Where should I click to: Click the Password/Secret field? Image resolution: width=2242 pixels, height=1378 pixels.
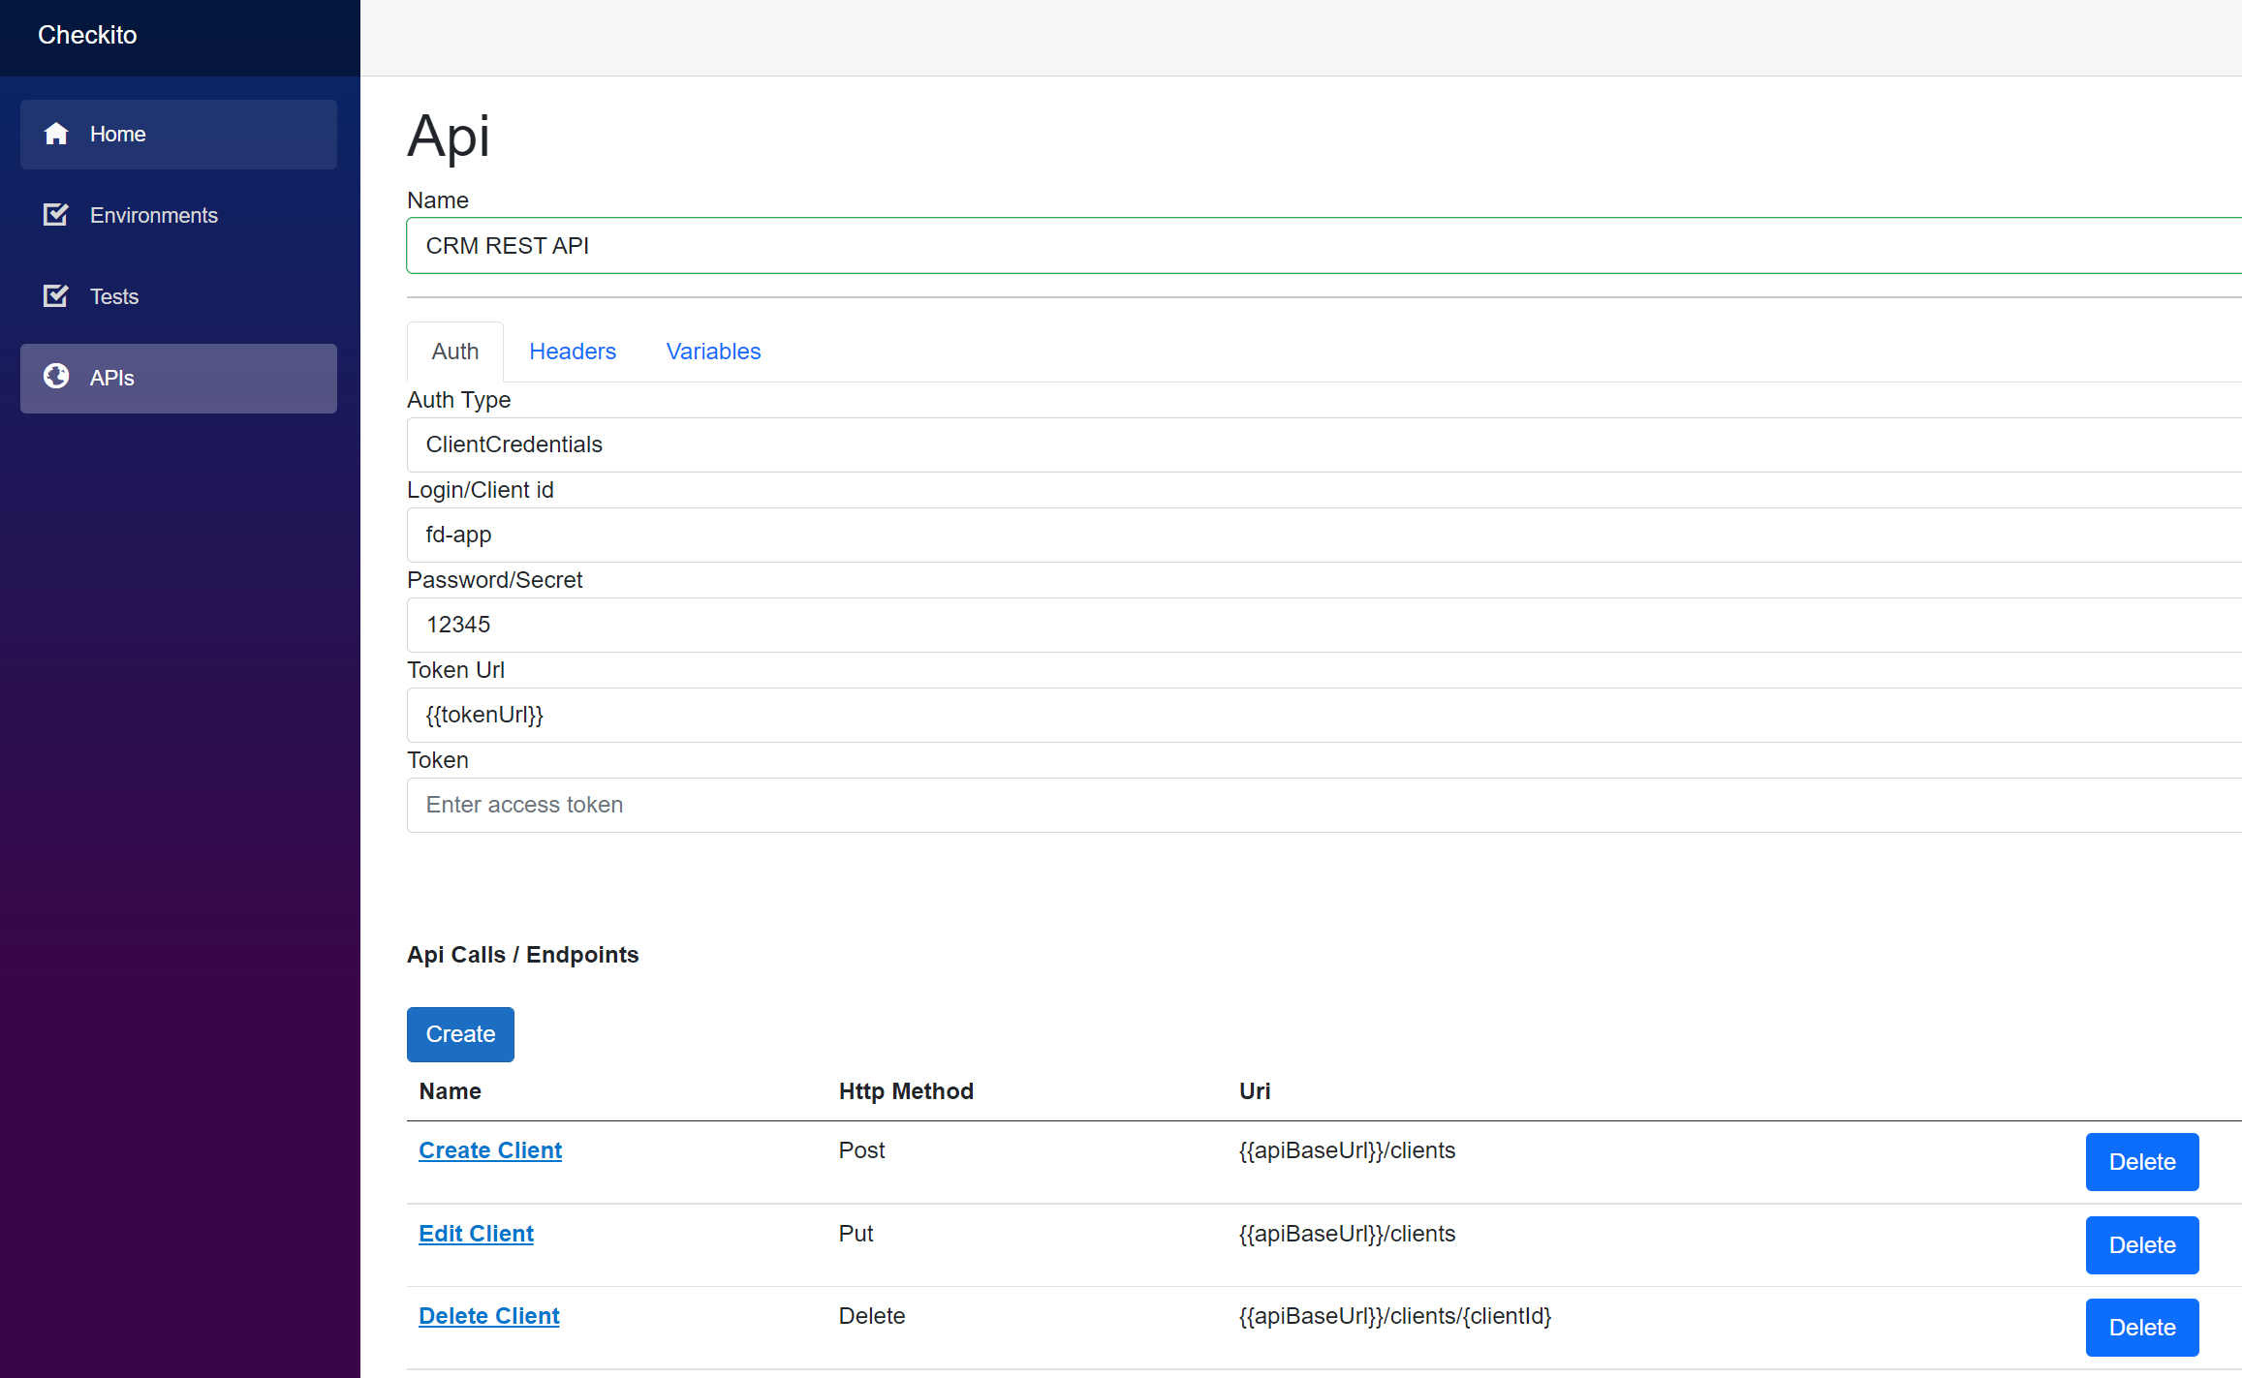pyautogui.click(x=1323, y=625)
